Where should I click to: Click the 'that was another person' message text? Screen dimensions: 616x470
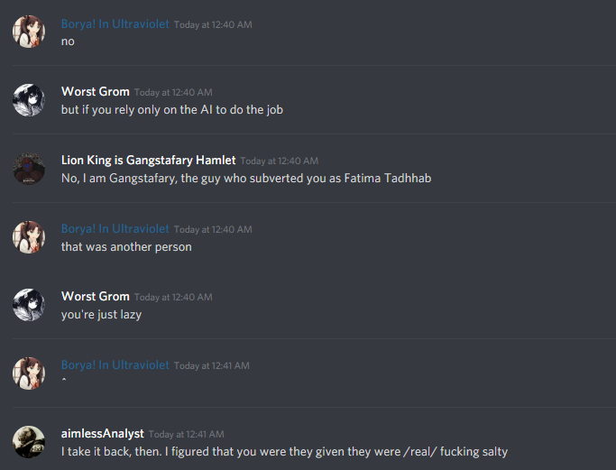tap(126, 247)
